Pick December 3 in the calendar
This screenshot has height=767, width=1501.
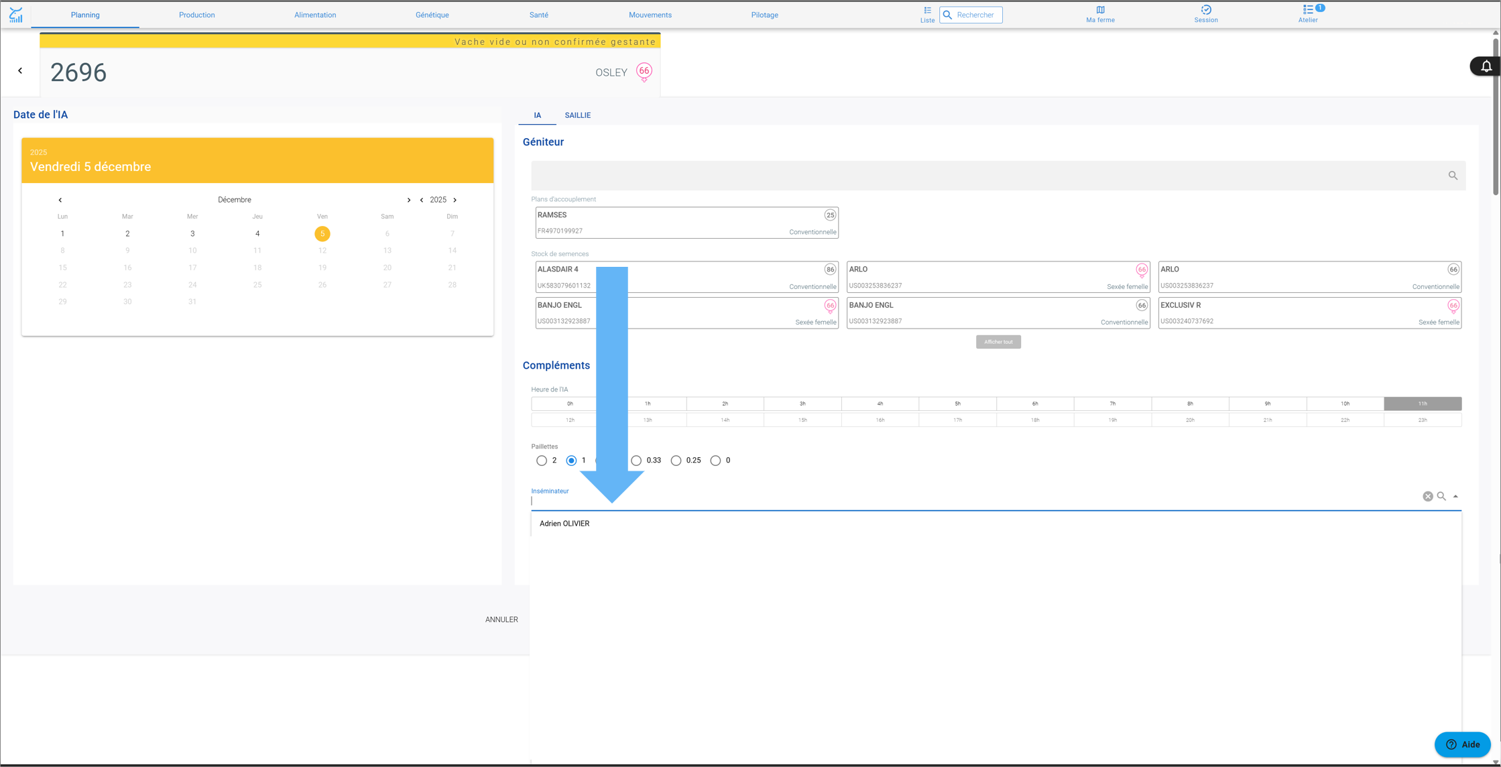[192, 233]
